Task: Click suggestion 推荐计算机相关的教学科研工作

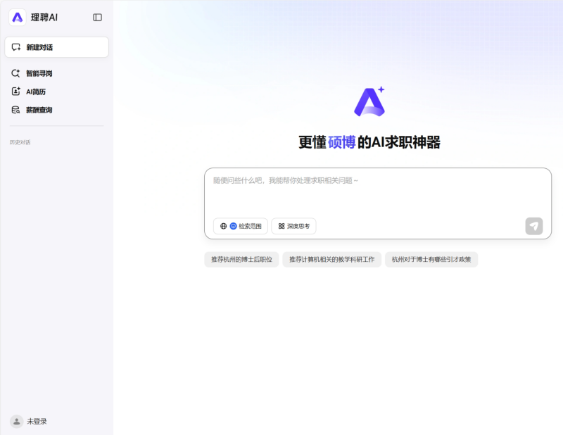Action: (x=333, y=259)
